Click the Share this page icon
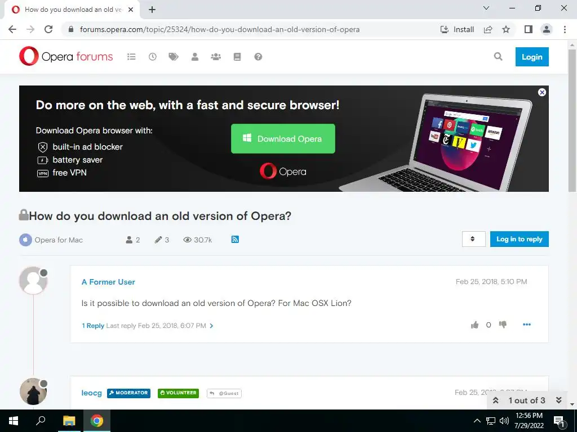Screen dimensions: 577x432 click(488, 29)
